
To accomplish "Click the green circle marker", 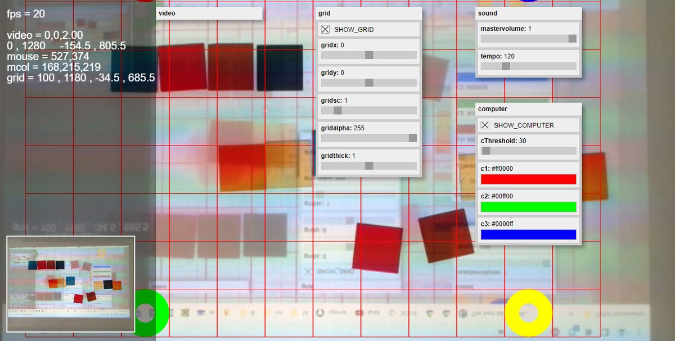I will [148, 313].
